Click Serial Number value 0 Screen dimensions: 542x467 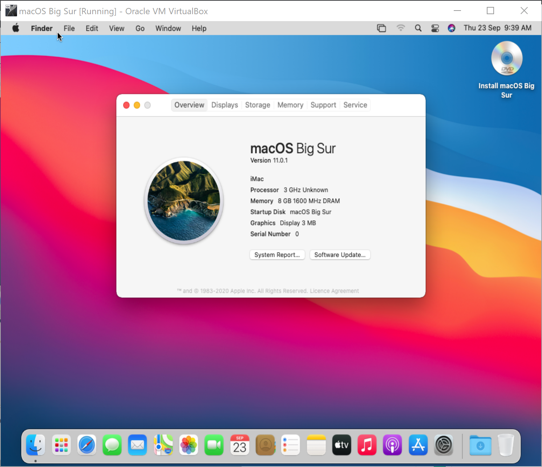[297, 234]
